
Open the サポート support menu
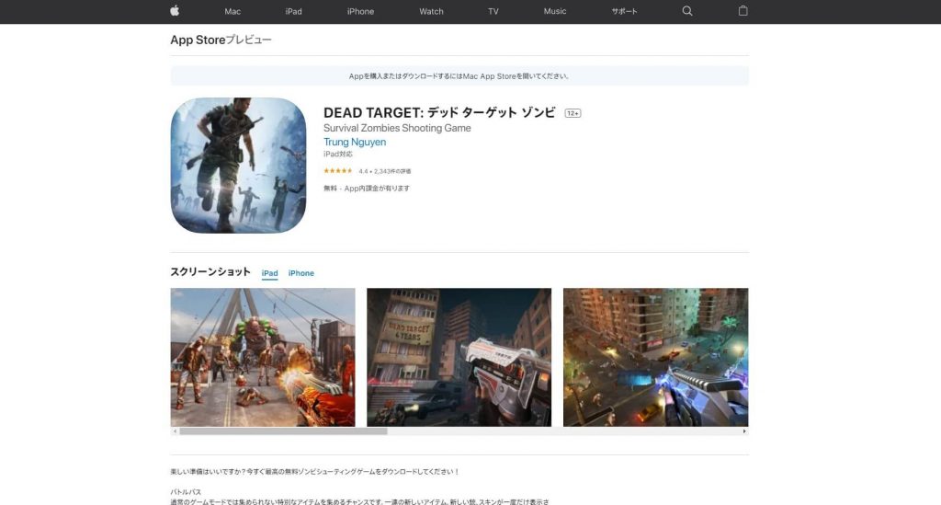tap(624, 11)
